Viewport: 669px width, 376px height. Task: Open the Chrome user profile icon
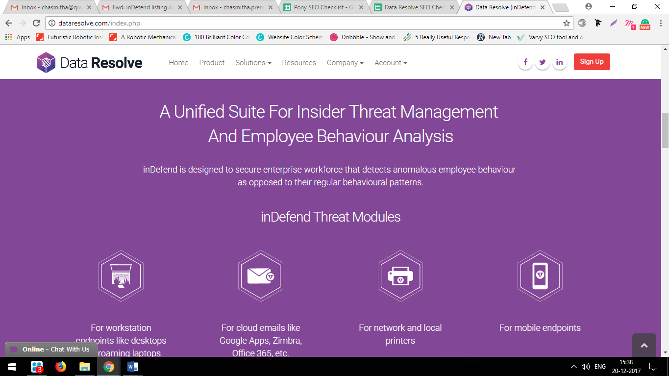tap(589, 6)
